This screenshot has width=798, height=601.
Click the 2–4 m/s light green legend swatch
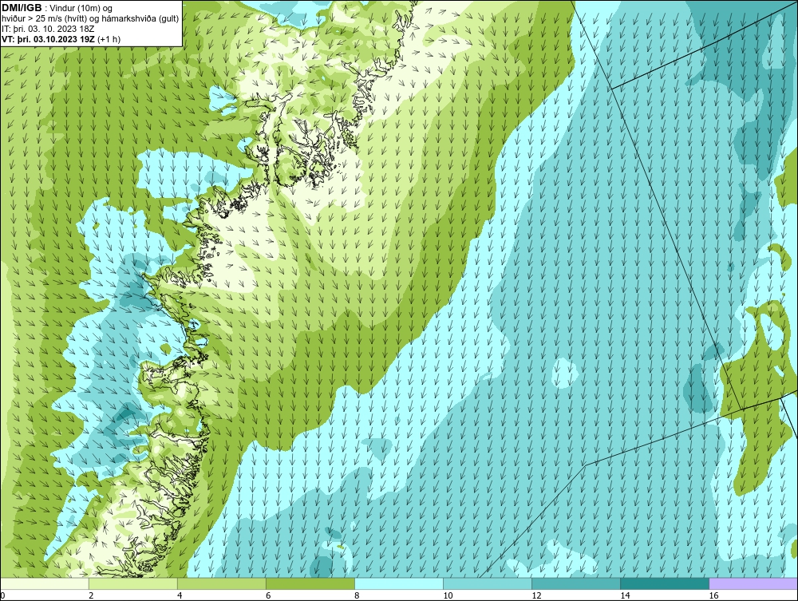coord(132,583)
